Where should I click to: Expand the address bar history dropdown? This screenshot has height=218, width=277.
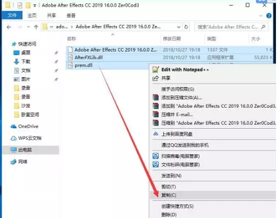179,27
